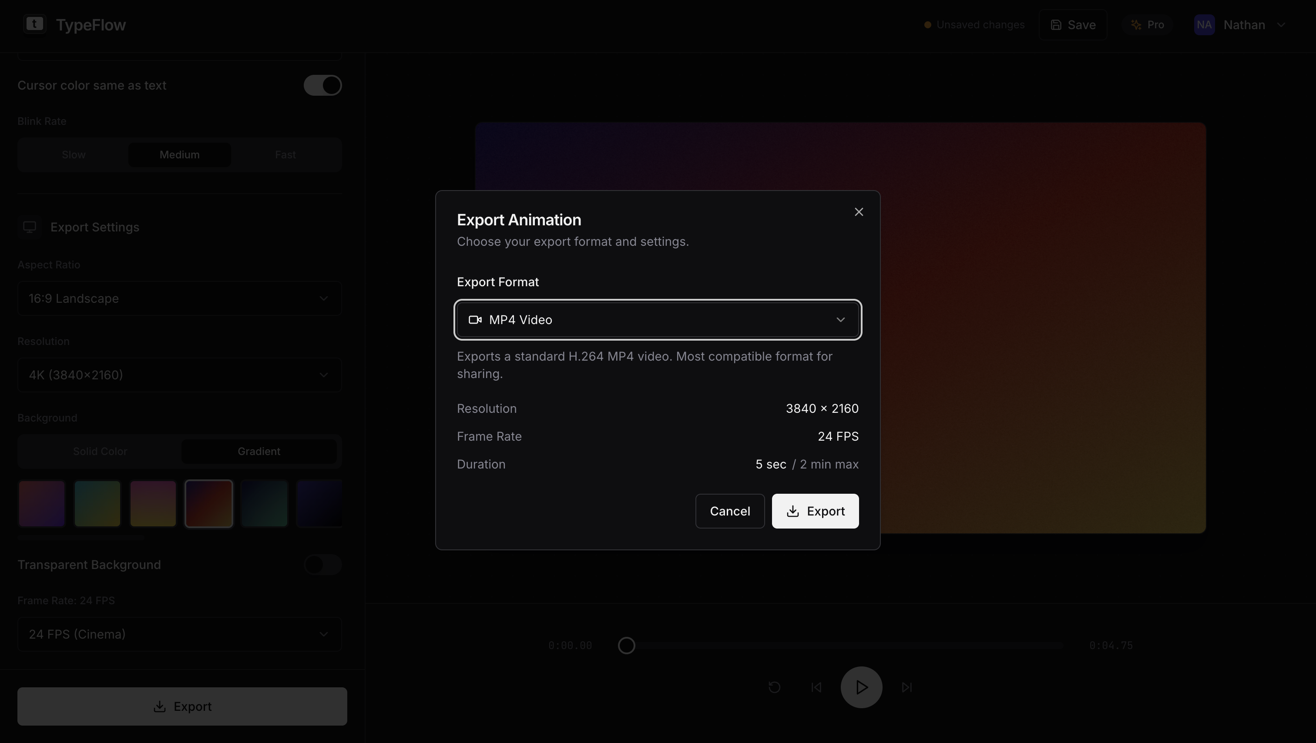This screenshot has height=743, width=1316.
Task: Click Cancel in the export dialog
Action: 729,511
